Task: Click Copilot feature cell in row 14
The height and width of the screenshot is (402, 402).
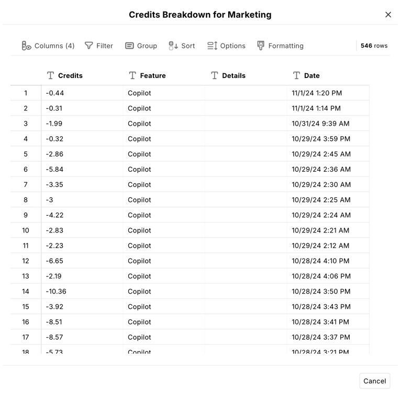Action: pos(164,291)
